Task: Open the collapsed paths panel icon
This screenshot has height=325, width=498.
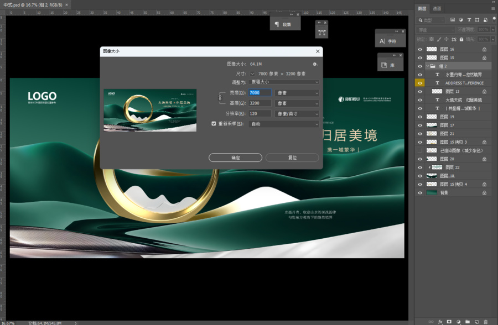Action: [321, 33]
